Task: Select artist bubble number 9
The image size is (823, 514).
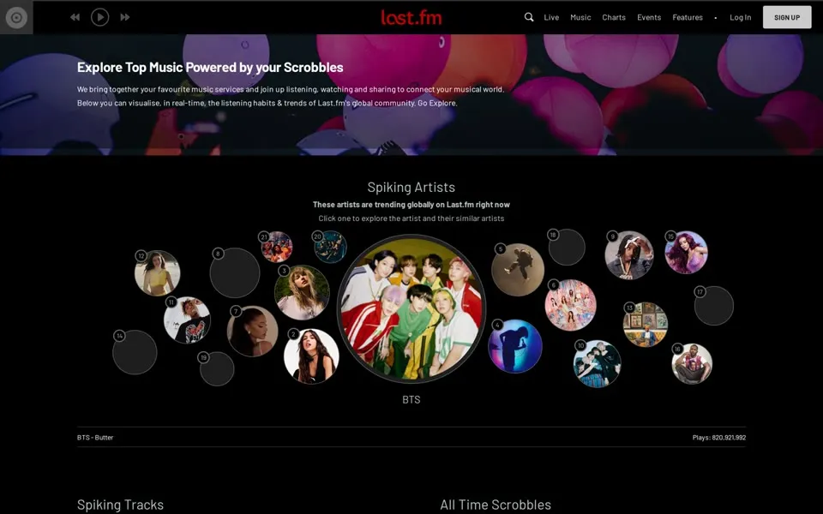Action: [628, 255]
